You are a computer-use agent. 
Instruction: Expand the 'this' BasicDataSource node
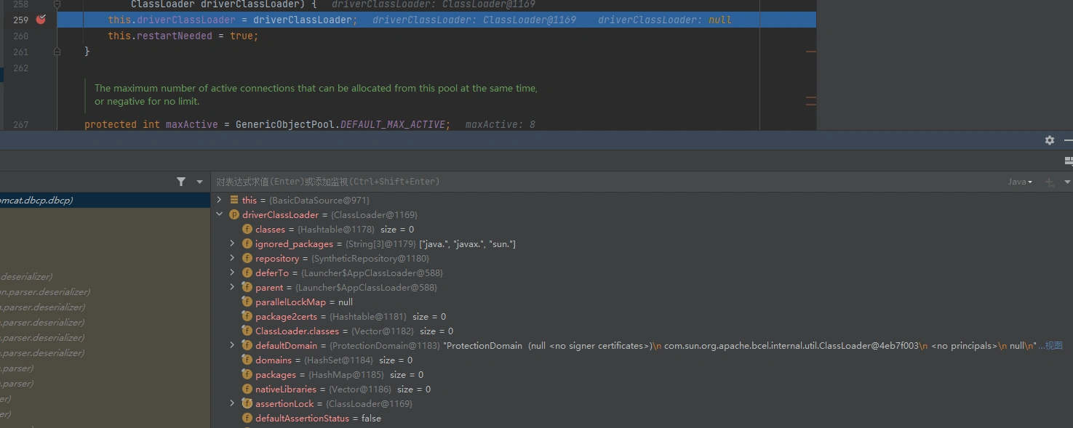220,200
